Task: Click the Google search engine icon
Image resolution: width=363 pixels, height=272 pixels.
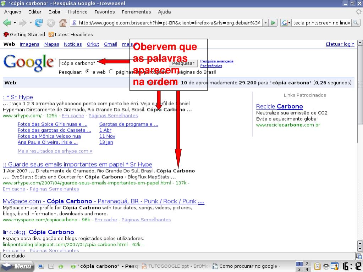Action: point(285,23)
